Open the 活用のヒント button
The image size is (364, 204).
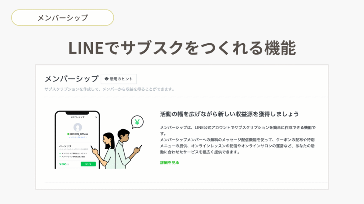tap(119, 79)
